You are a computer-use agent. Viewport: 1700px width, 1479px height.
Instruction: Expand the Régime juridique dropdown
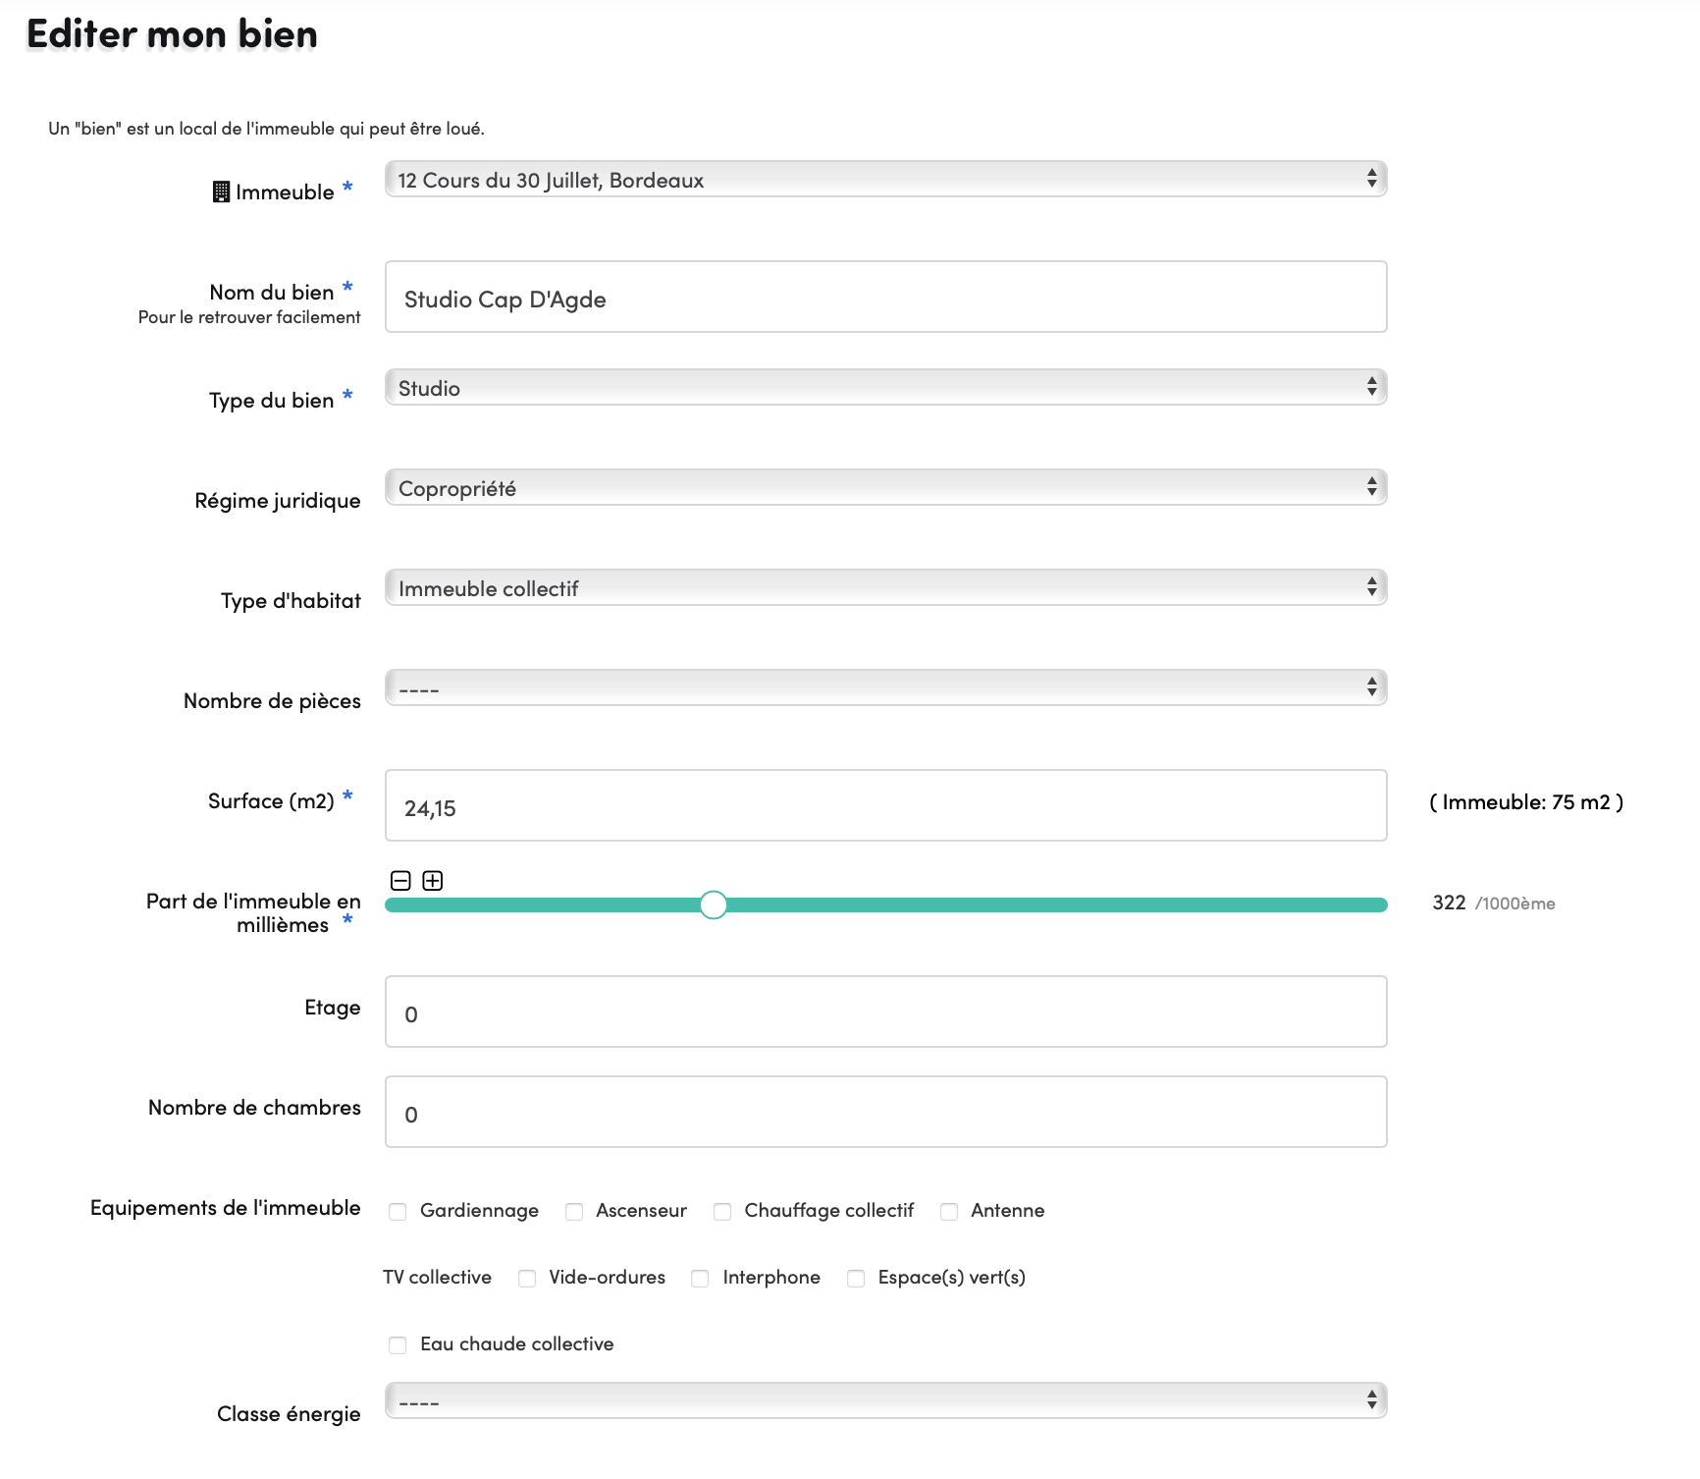pos(885,488)
